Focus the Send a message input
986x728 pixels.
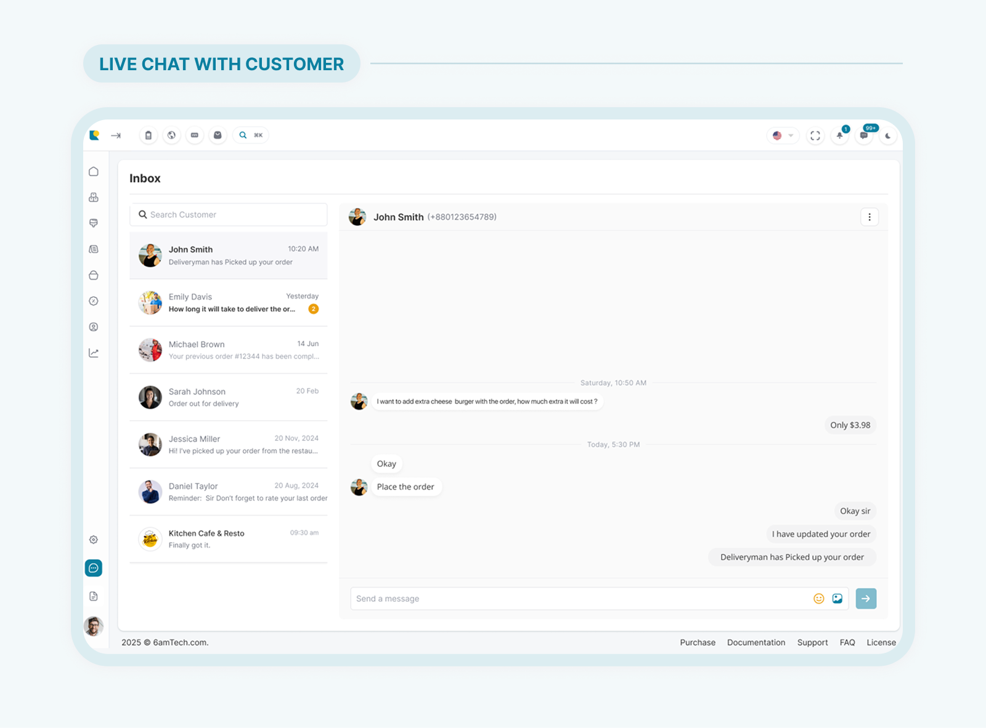point(579,599)
